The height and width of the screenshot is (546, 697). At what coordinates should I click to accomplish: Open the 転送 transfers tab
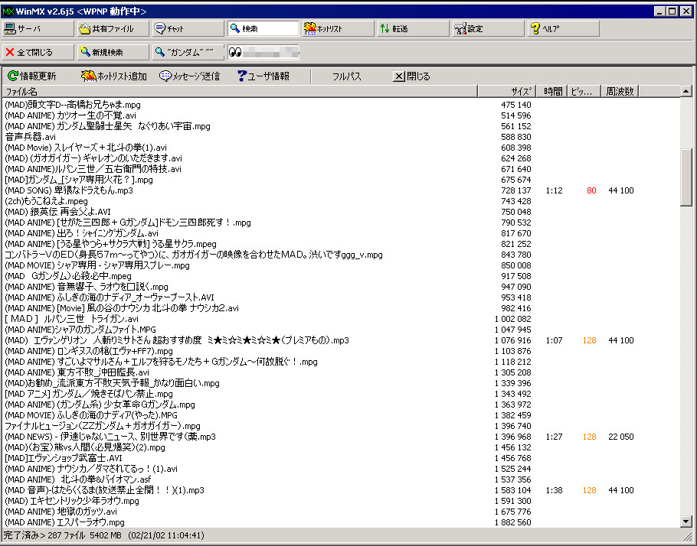414,29
